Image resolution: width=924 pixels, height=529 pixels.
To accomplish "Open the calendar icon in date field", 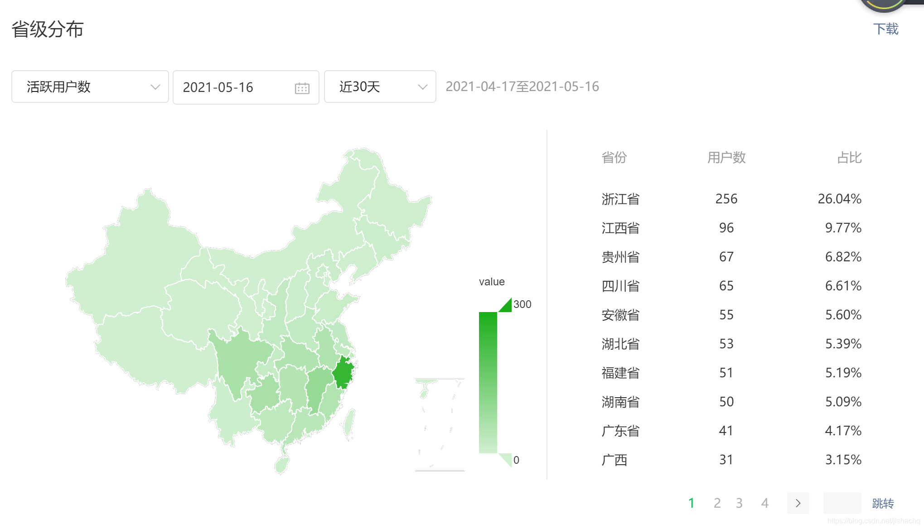I will pyautogui.click(x=302, y=88).
